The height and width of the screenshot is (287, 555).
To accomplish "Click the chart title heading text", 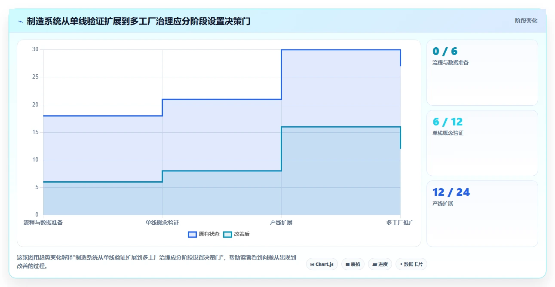I will 138,21.
